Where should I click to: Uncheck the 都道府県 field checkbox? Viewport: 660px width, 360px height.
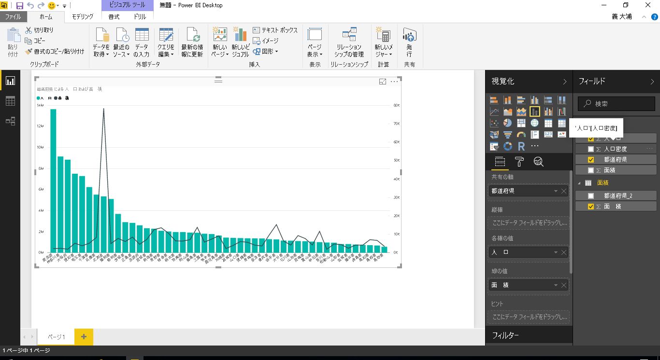point(591,160)
